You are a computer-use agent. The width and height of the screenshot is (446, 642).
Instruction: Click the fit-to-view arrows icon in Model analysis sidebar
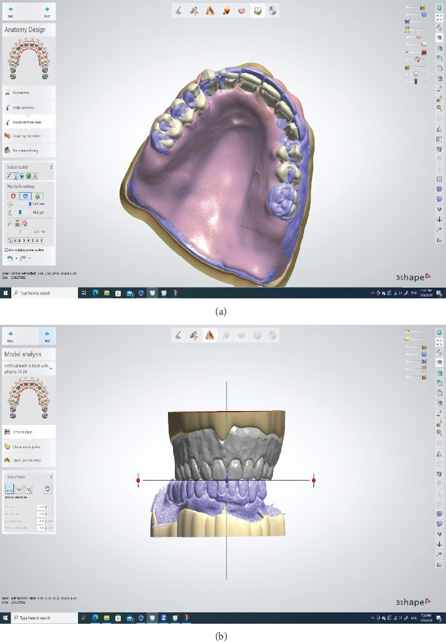[439, 342]
